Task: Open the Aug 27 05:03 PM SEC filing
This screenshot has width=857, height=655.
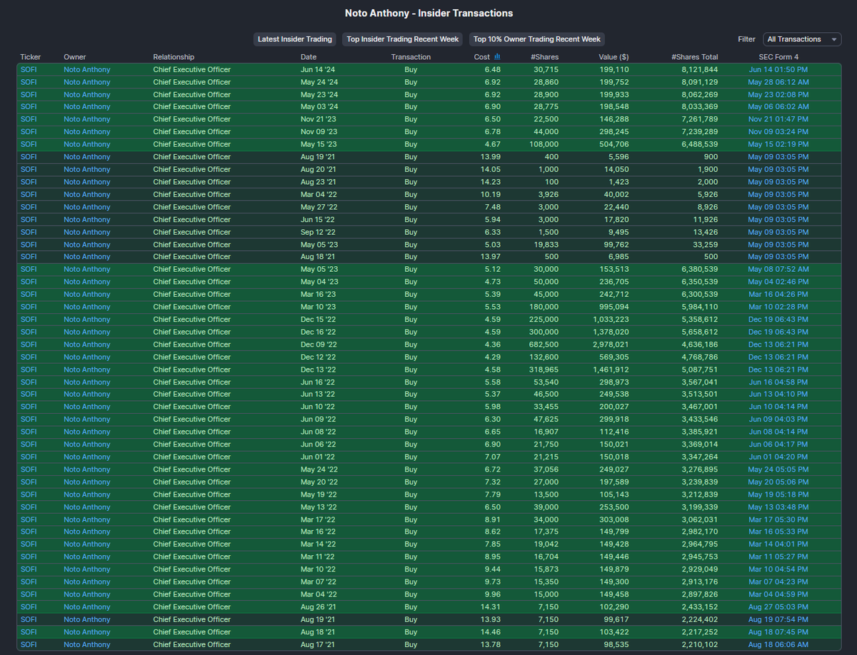Action: (778, 606)
